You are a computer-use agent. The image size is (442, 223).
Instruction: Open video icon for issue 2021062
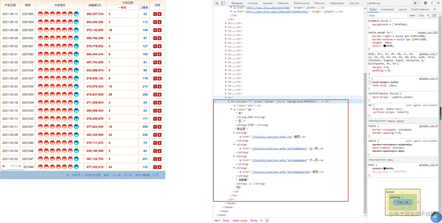pyautogui.click(x=160, y=38)
